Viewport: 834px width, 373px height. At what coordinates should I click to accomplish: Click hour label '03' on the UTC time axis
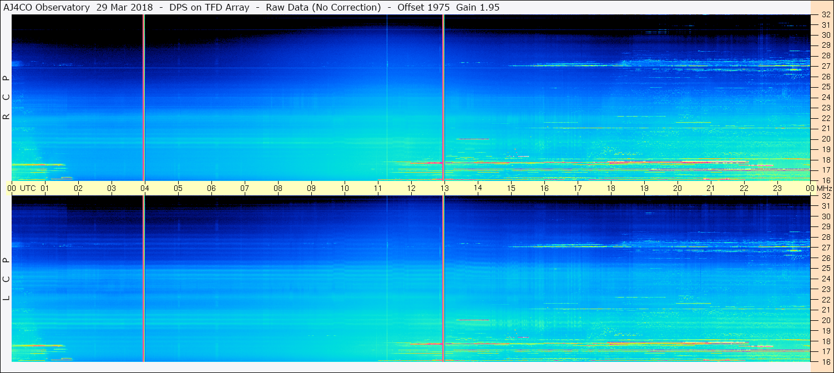[x=112, y=188]
